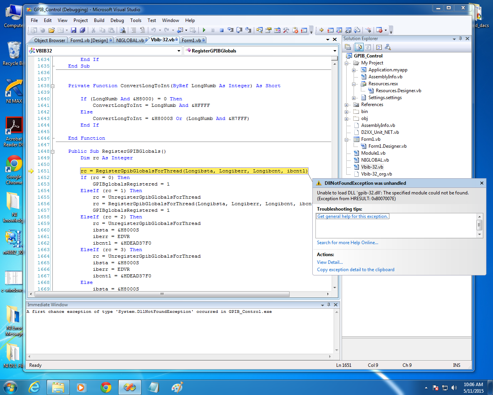Viewport: 493px width, 395px height.
Task: Switch to the Form1.vb [Design] tab
Action: tap(91, 40)
